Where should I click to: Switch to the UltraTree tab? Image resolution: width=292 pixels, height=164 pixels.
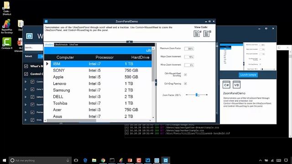tap(74, 45)
